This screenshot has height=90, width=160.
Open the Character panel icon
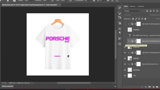(x=120, y=29)
